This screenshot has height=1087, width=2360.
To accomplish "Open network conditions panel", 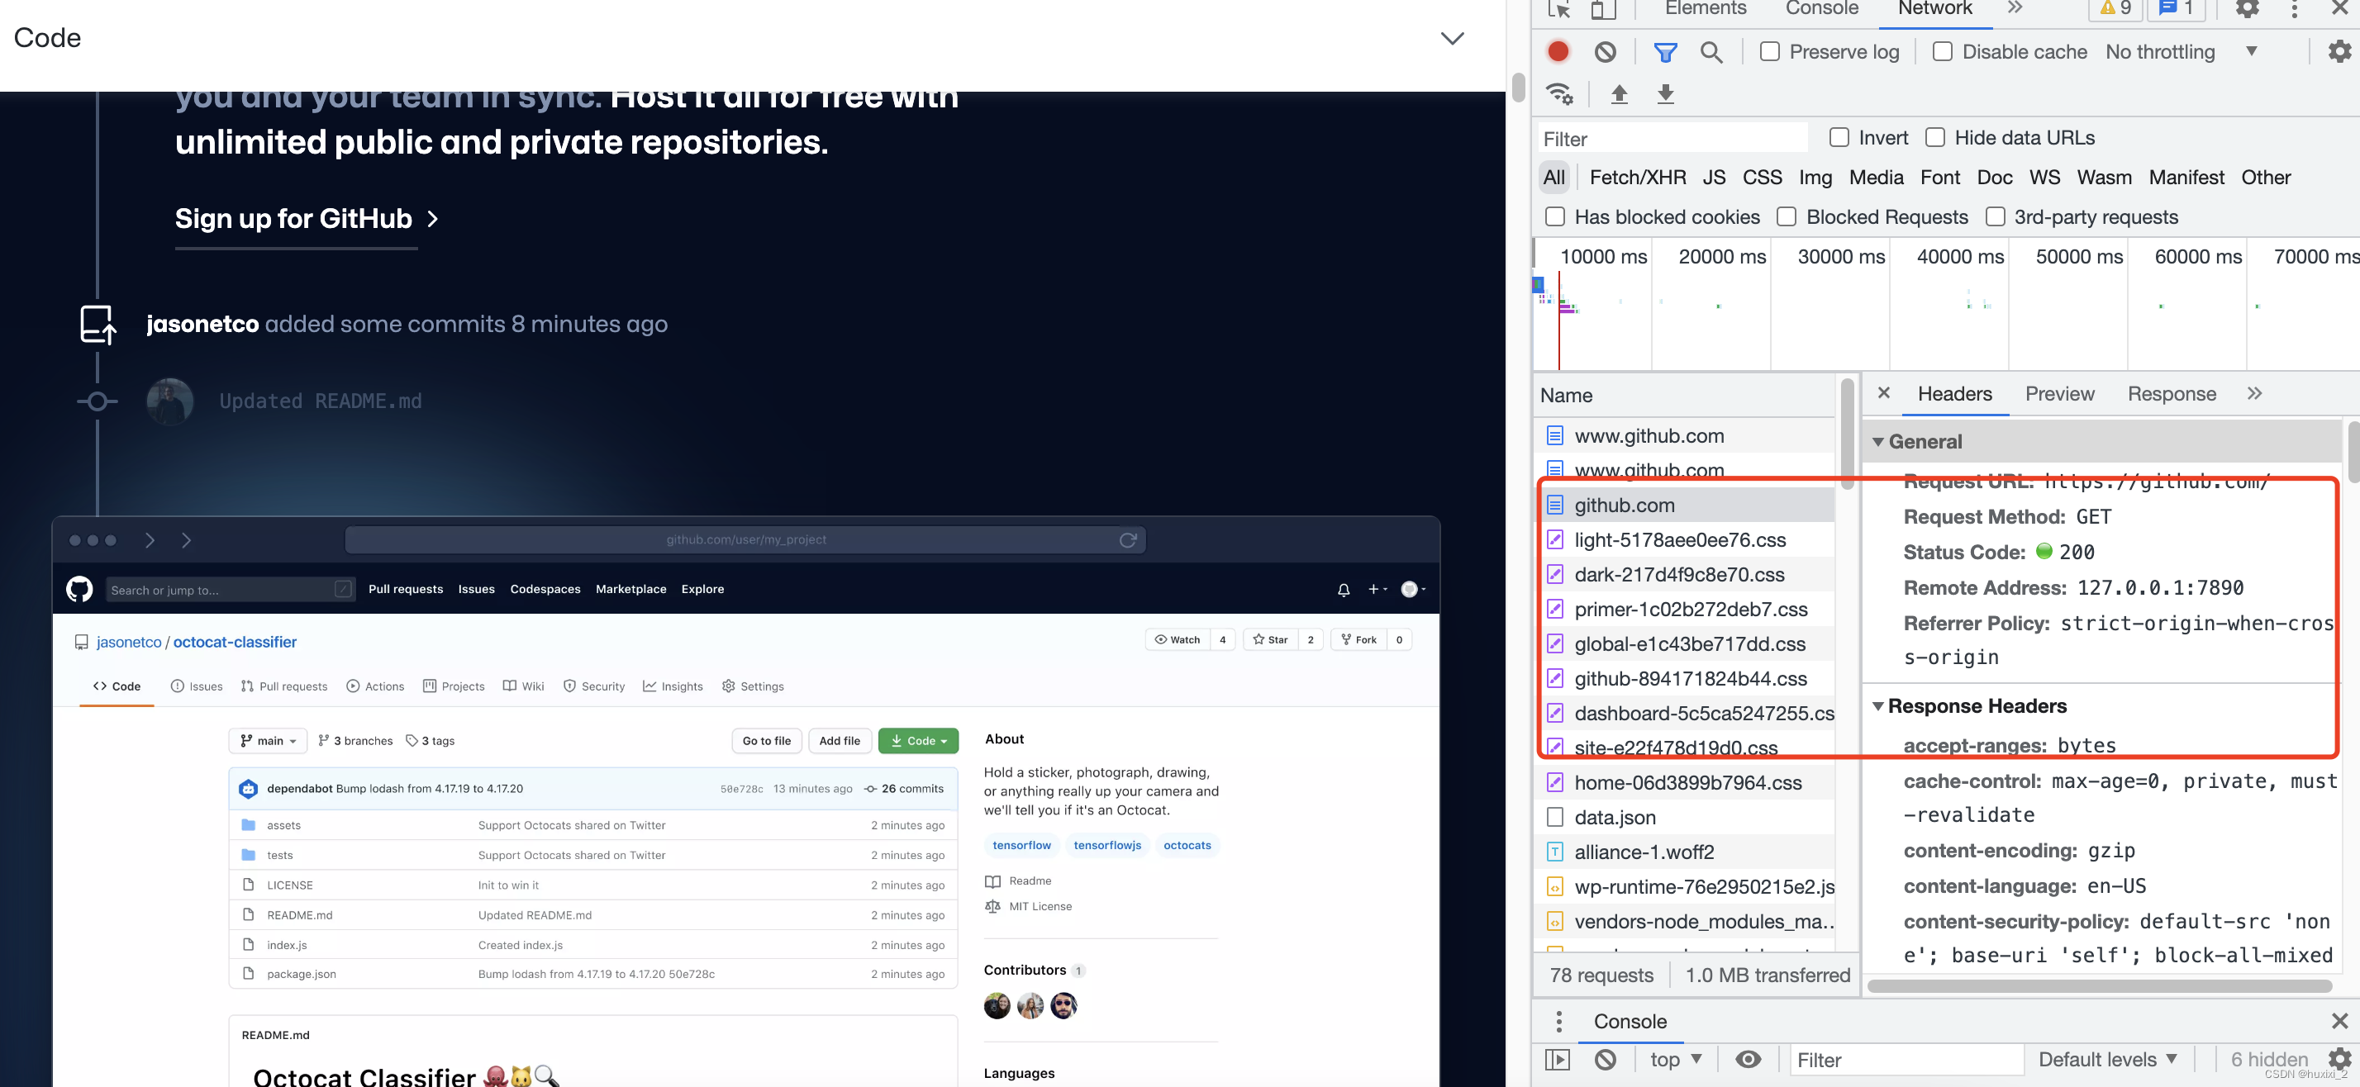I will coord(1559,93).
